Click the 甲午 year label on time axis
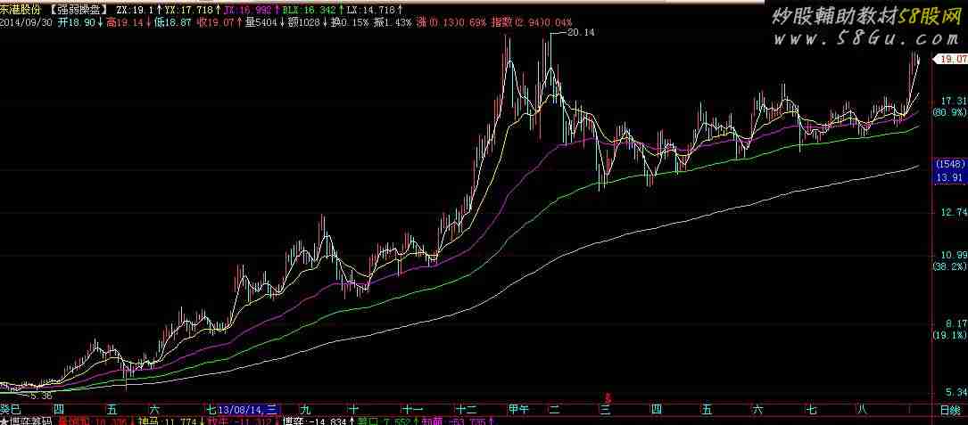The height and width of the screenshot is (425, 968). coord(517,409)
